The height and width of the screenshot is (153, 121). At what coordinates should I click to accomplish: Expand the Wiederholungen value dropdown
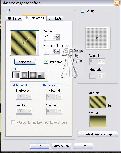tap(58, 52)
